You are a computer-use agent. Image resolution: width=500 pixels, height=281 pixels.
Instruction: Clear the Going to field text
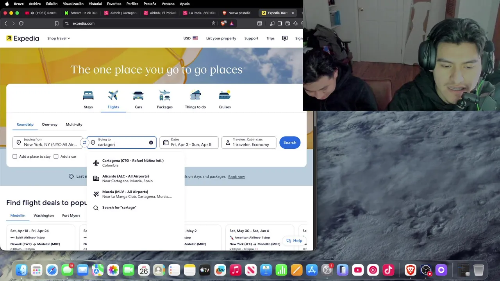click(151, 142)
